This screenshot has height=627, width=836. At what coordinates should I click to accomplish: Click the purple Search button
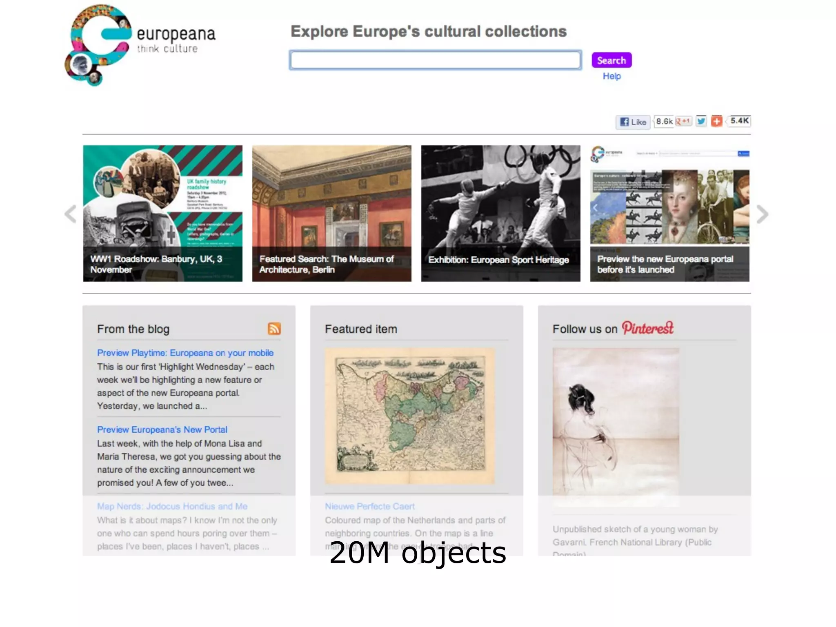click(611, 60)
